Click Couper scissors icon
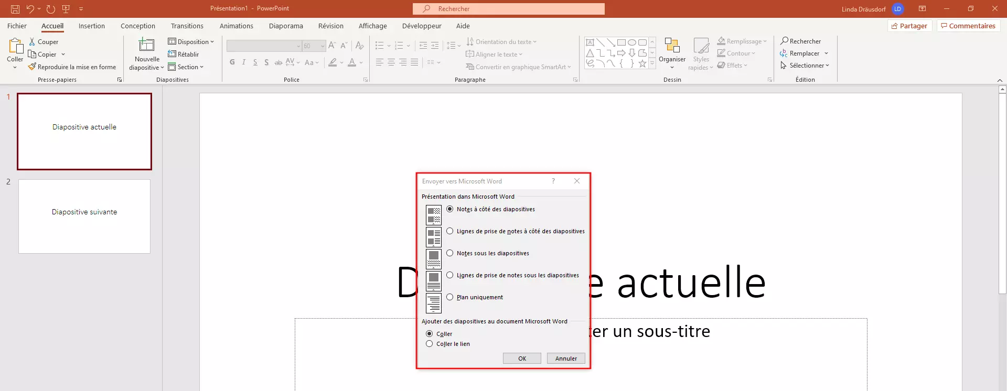 [32, 41]
